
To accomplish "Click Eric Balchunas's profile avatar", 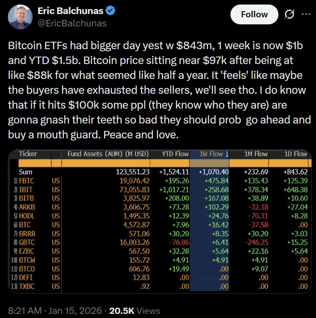I will [20, 17].
